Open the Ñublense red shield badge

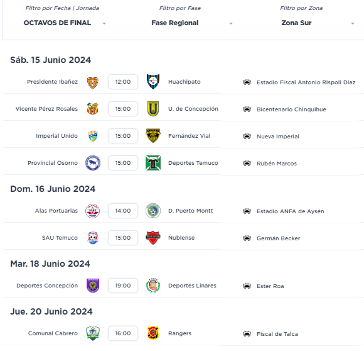153,238
